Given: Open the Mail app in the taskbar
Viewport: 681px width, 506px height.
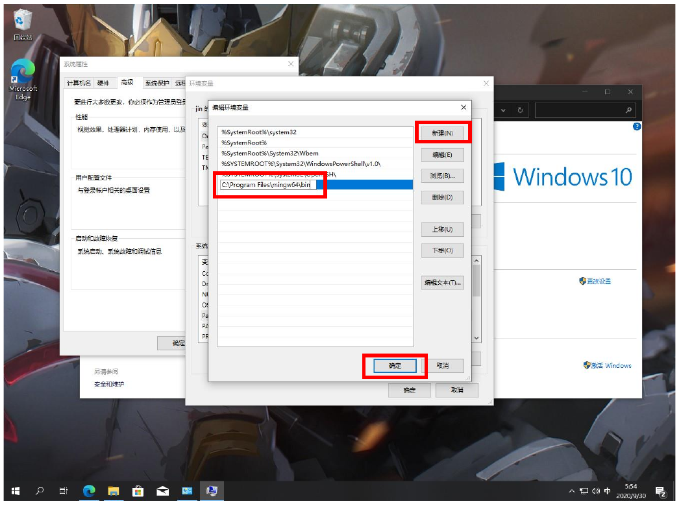Looking at the screenshot, I should [162, 491].
